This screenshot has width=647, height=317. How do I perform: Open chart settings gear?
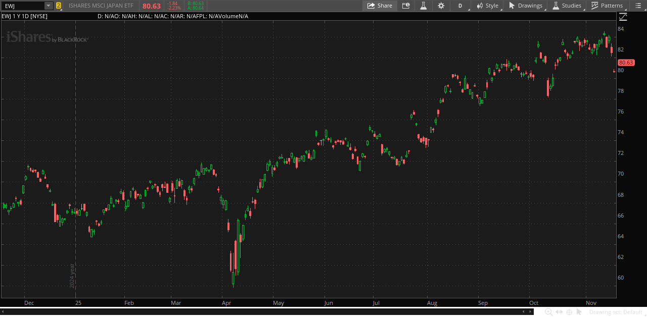point(441,6)
